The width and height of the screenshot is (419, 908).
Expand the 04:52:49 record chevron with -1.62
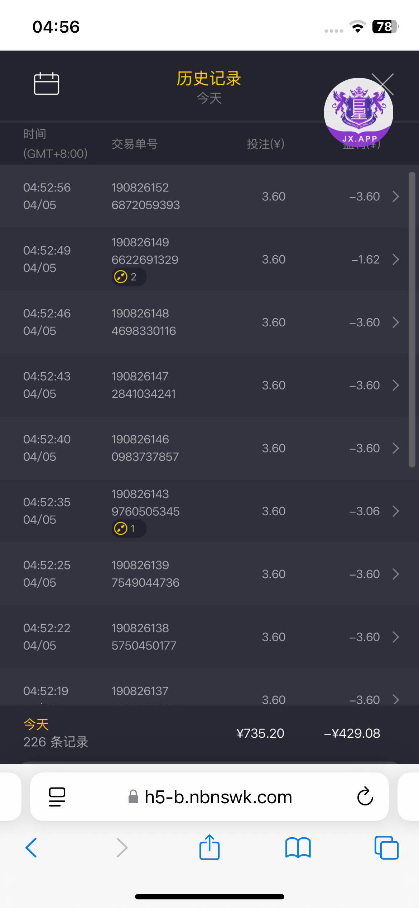point(396,259)
